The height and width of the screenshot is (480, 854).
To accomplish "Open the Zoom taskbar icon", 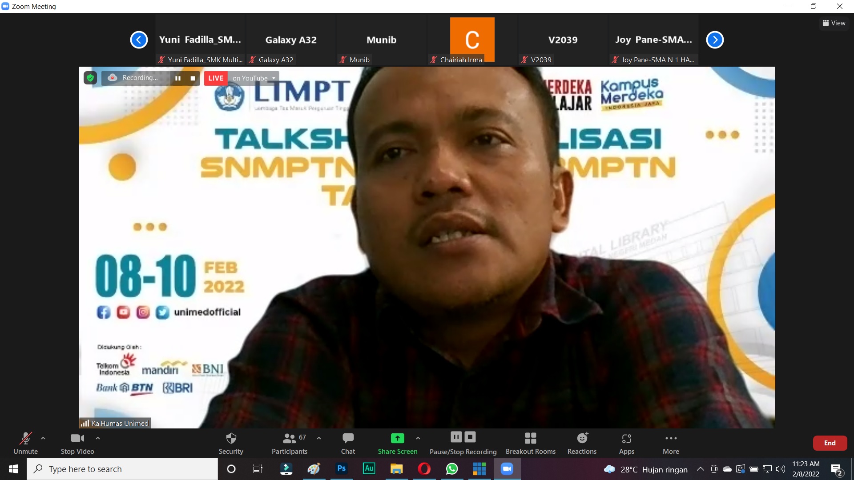I will coord(507,469).
